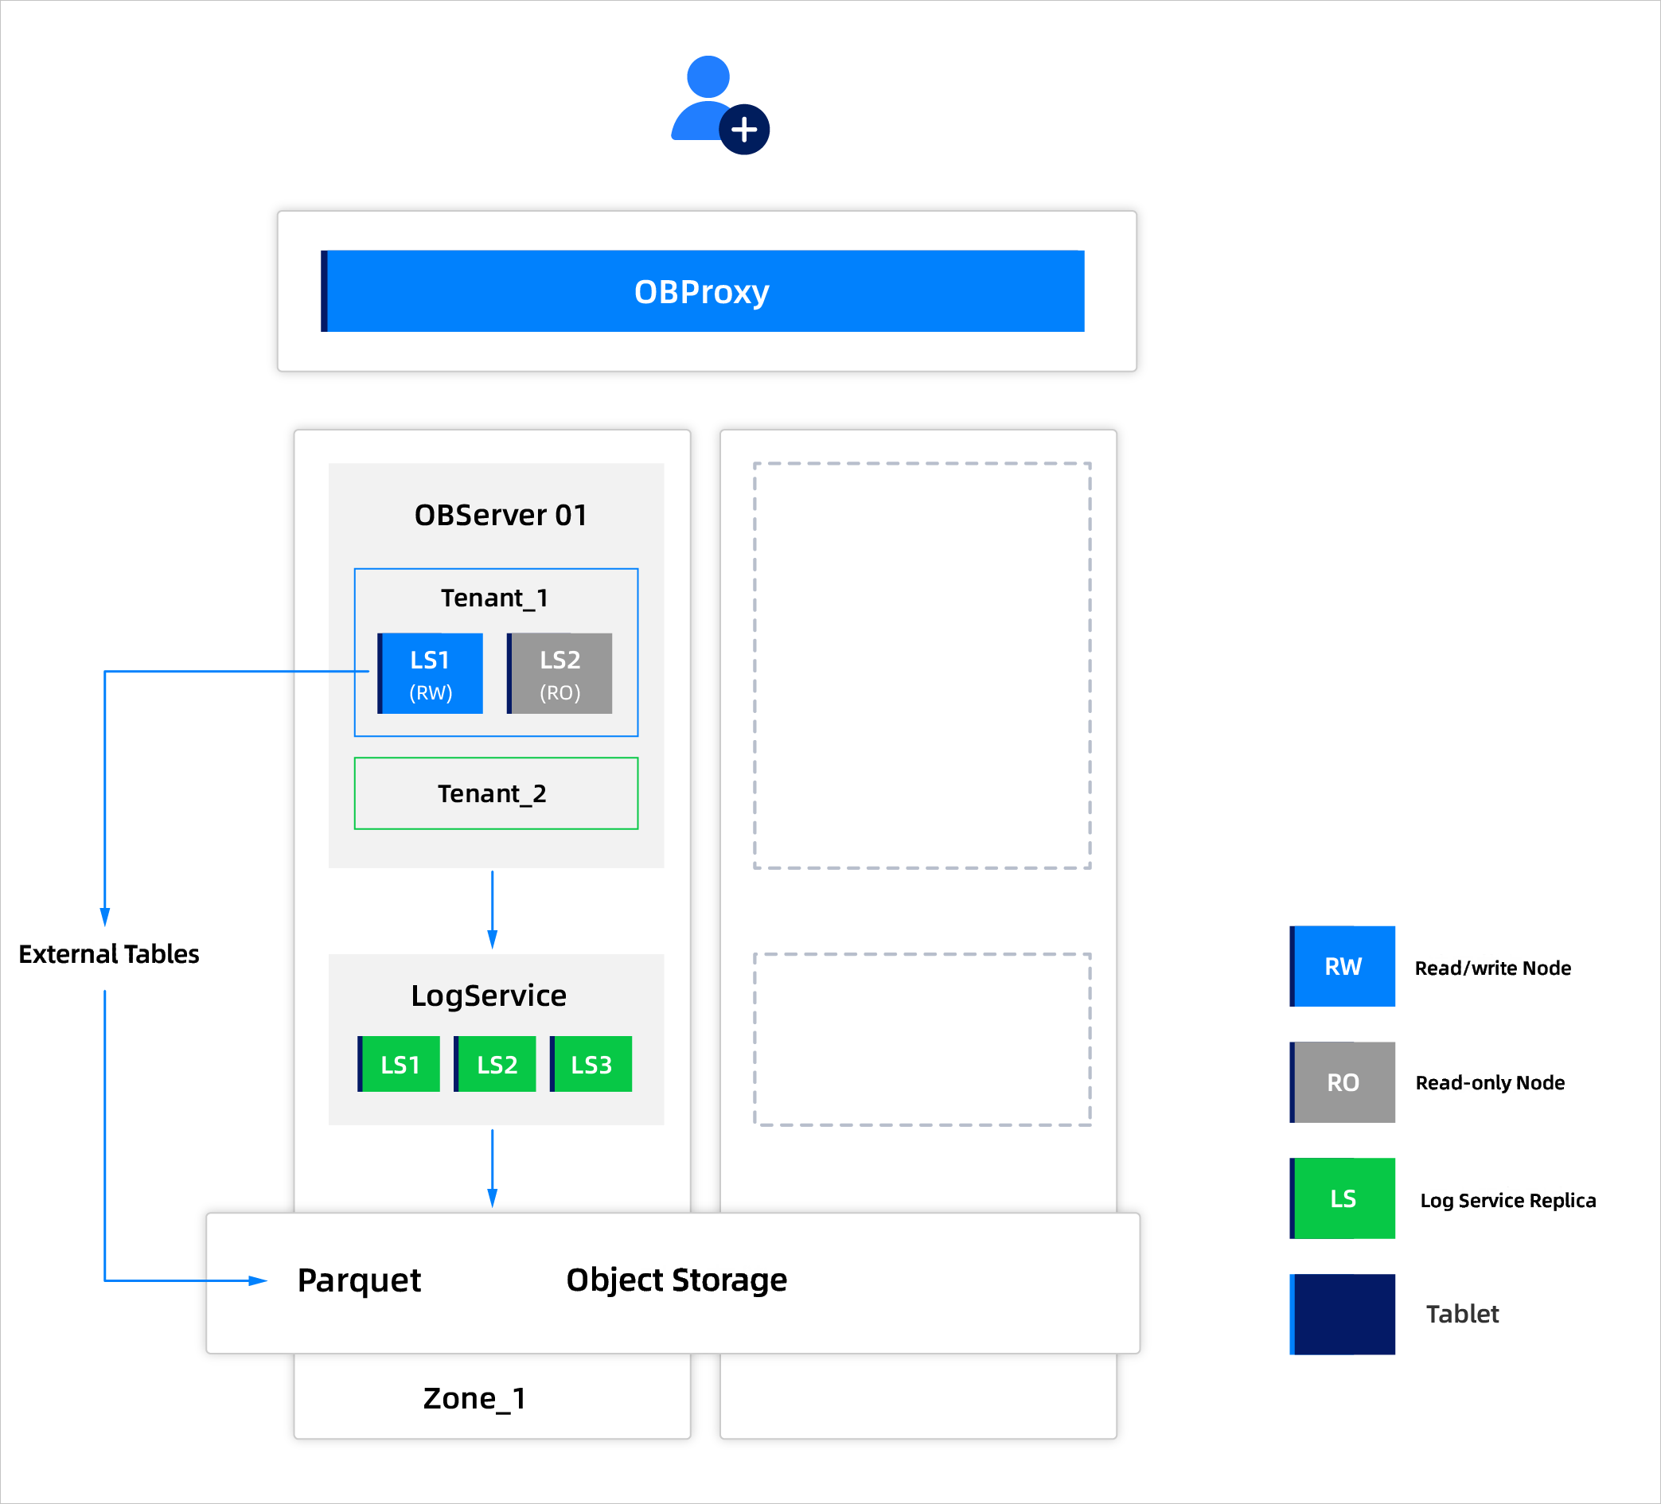Click the green LS3 log replica
The image size is (1661, 1504).
(x=591, y=1064)
